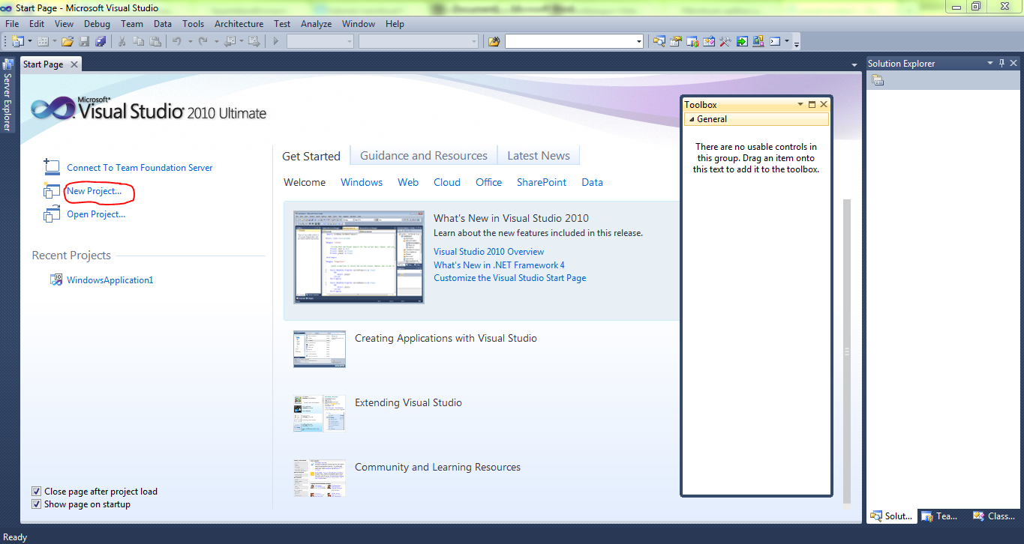The image size is (1024, 544).
Task: Open the Solution Explorer window position dropdown
Action: pyautogui.click(x=990, y=63)
